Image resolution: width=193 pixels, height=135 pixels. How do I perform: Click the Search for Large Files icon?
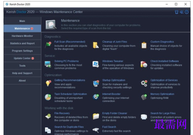click(x=144, y=117)
